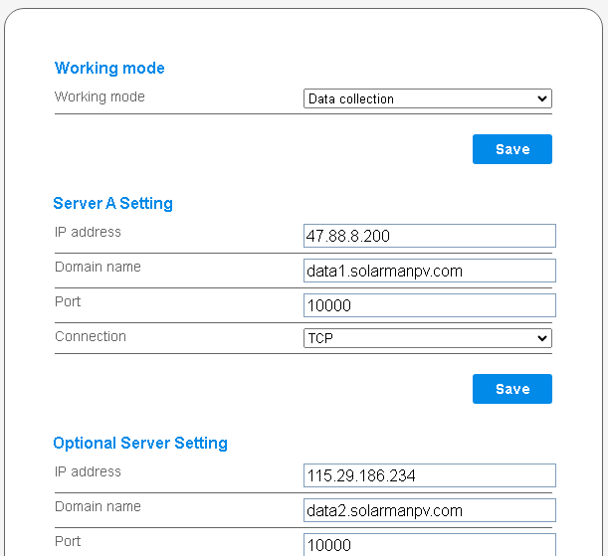Viewport: 608px width, 556px height.
Task: Click into the Optional Server Port field
Action: pos(429,544)
